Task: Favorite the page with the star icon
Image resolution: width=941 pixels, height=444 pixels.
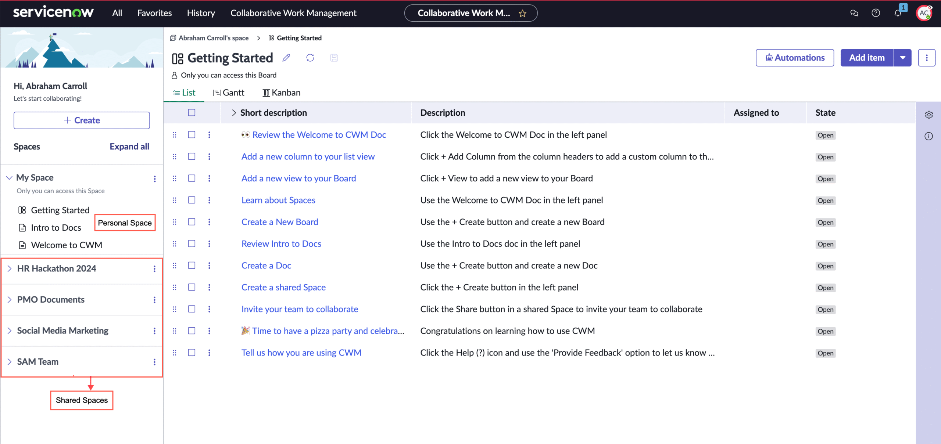Action: click(x=522, y=14)
